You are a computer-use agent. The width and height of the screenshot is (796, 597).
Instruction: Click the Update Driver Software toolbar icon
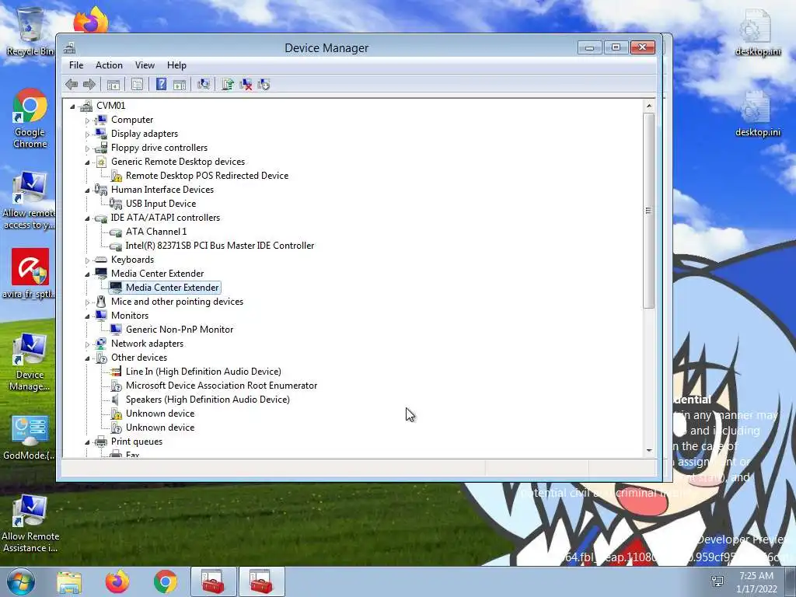click(228, 84)
